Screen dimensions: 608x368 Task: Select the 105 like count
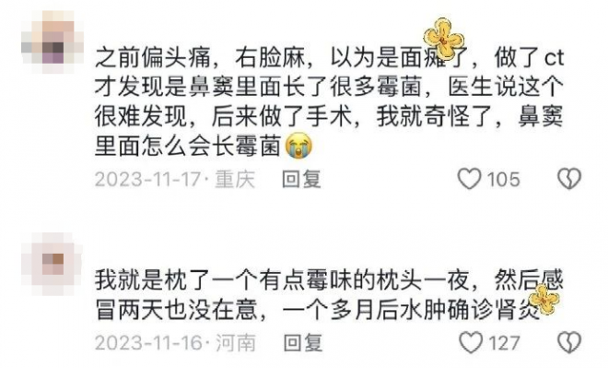tap(503, 179)
